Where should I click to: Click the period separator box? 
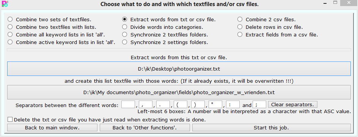coord(163,105)
